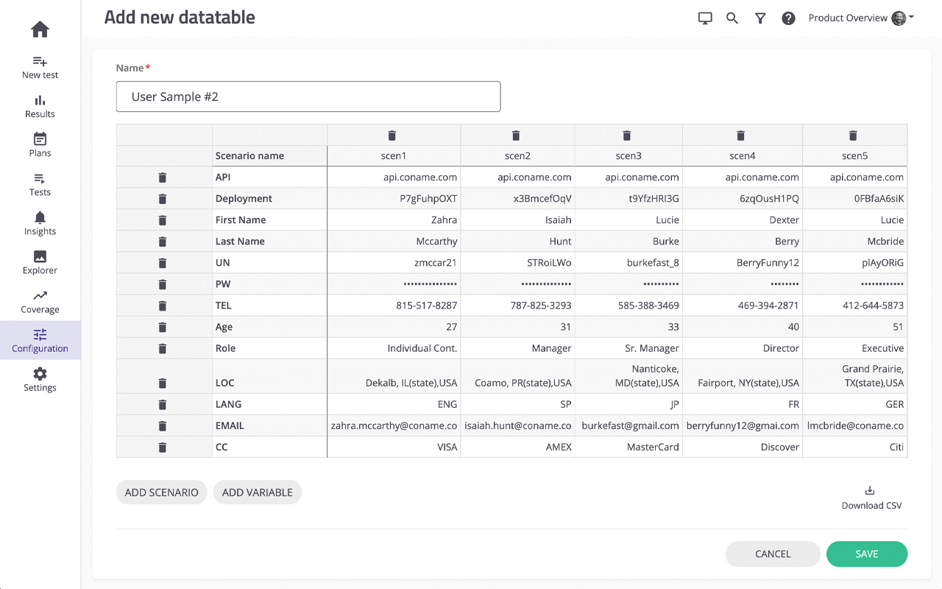This screenshot has height=589, width=942.
Task: Open search from the top bar
Action: pos(732,18)
